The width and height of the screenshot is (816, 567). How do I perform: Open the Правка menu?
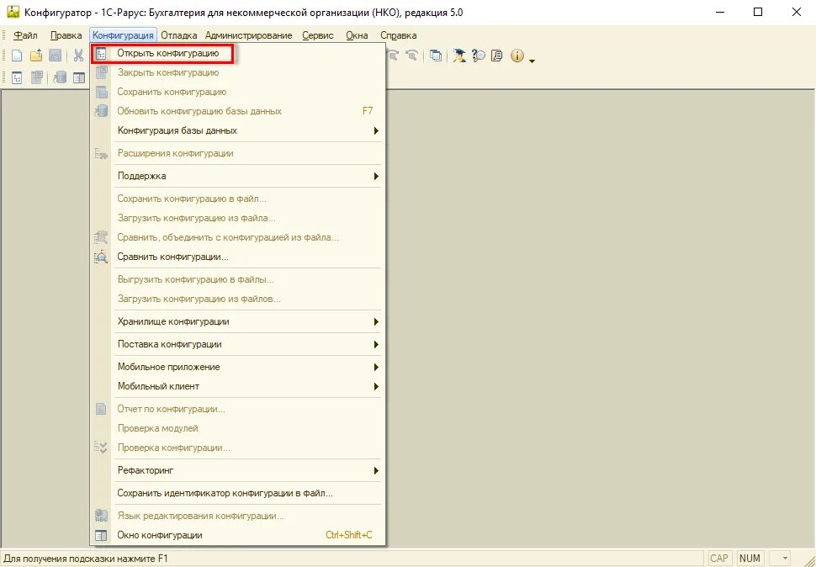pyautogui.click(x=66, y=35)
